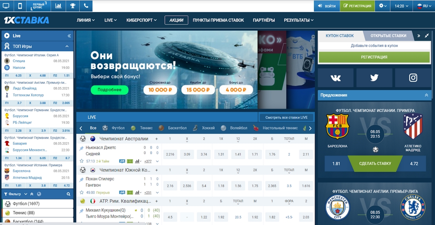Open the LIVE dropdown in main navigation

click(110, 20)
